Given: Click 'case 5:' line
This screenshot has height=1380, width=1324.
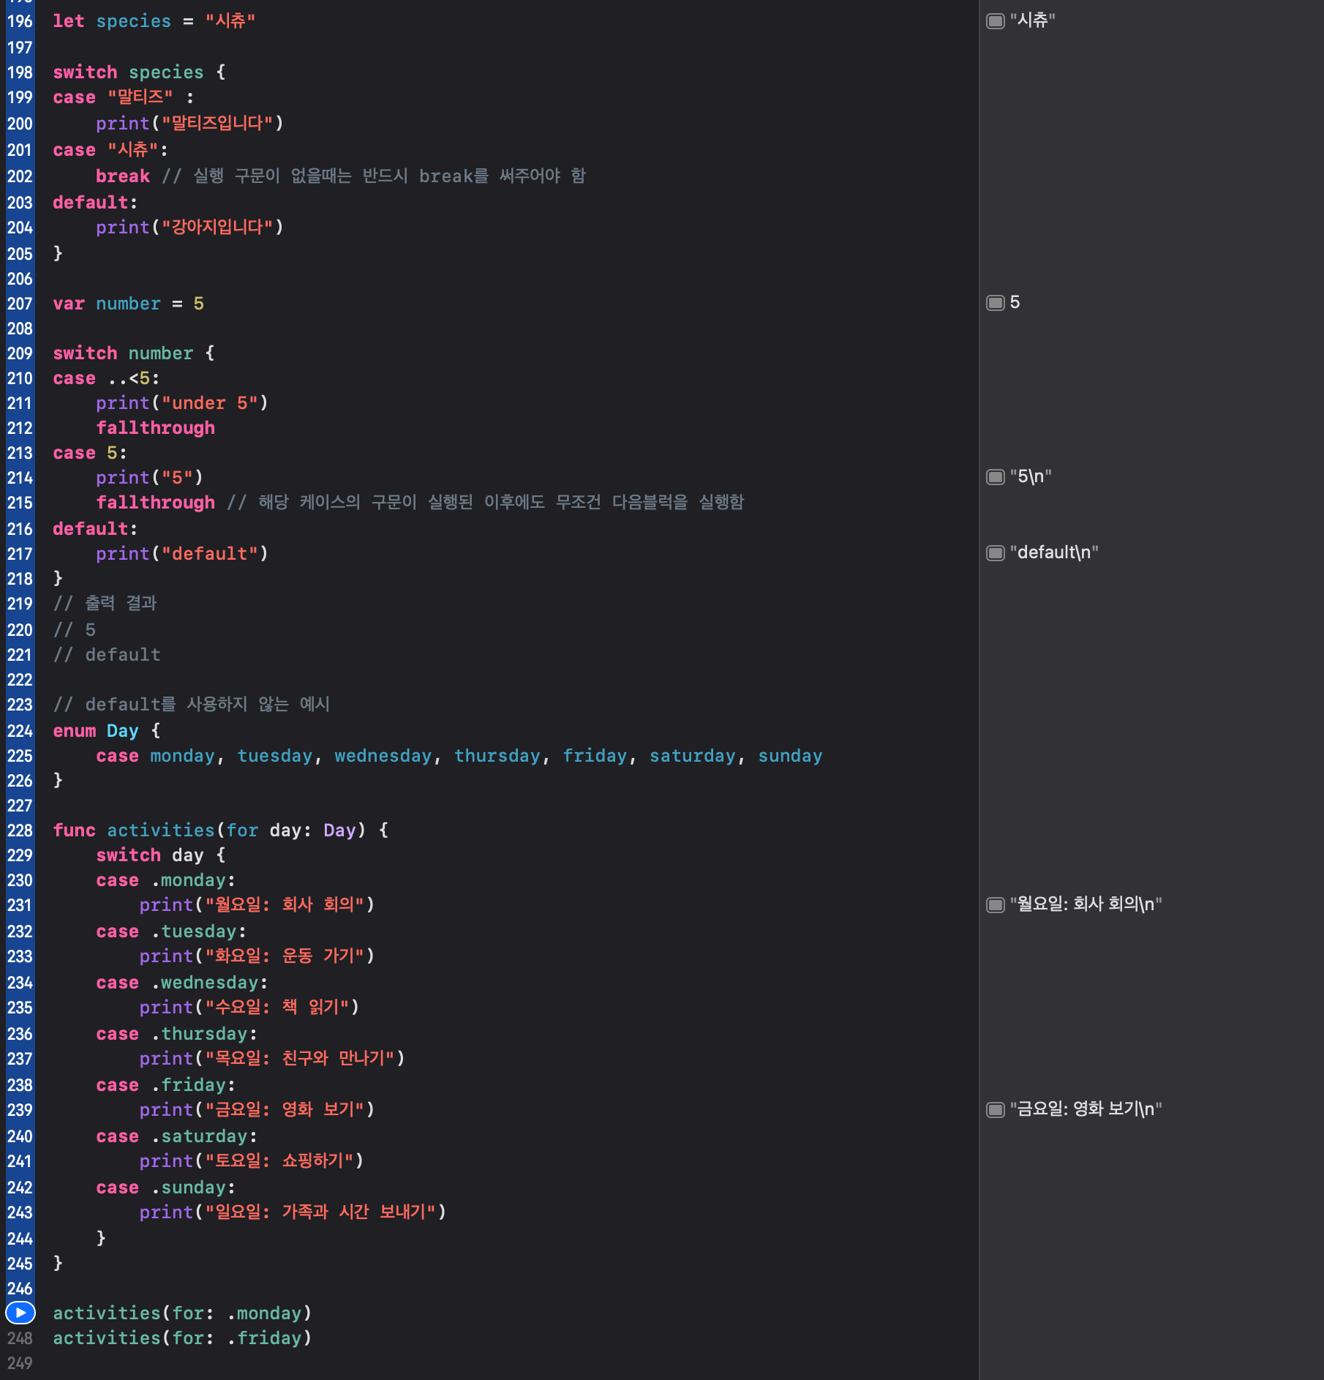Looking at the screenshot, I should 90,453.
